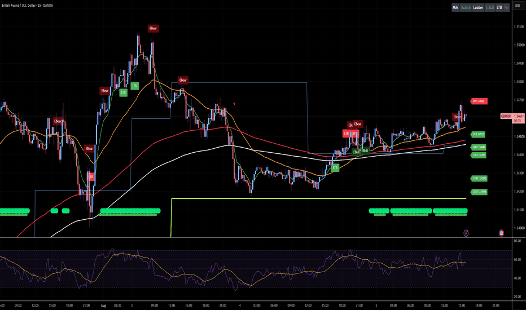Click the S70 support level label

(479, 155)
